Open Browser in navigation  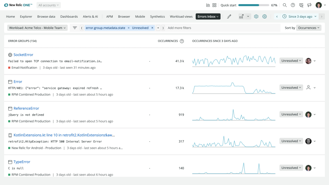124,16
